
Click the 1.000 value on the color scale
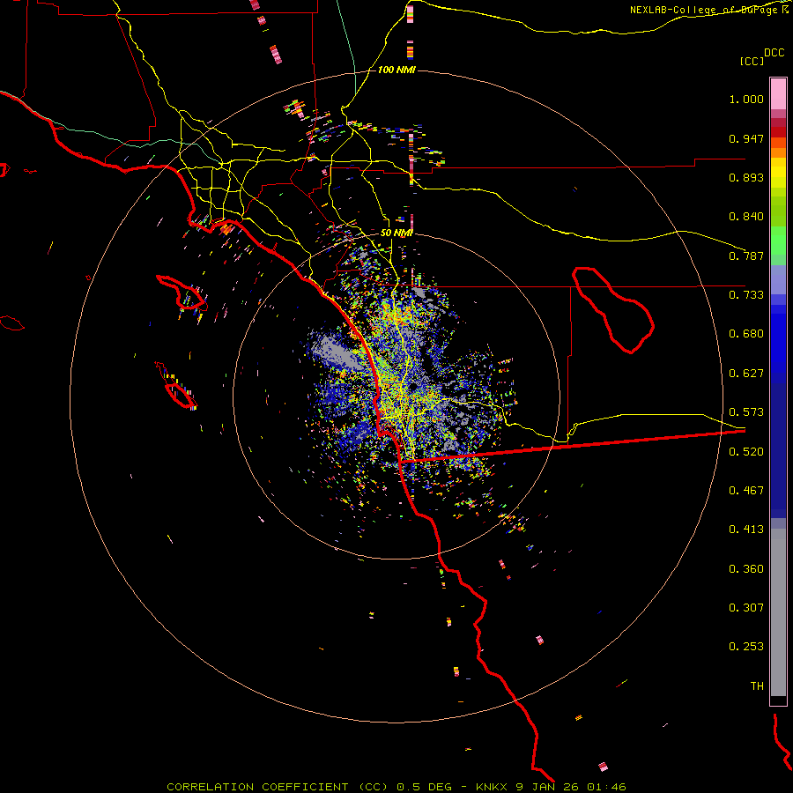tap(746, 99)
